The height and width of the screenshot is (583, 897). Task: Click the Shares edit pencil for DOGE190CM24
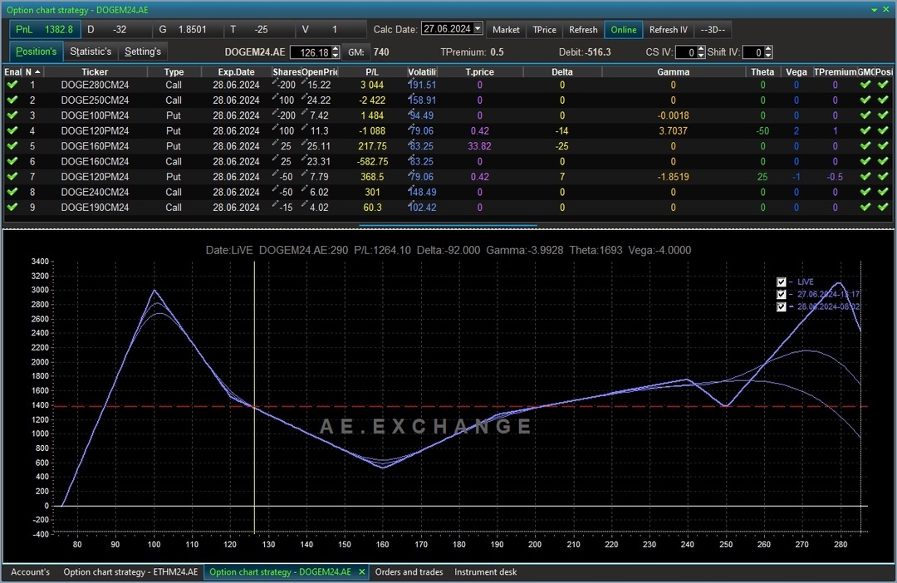tap(275, 205)
